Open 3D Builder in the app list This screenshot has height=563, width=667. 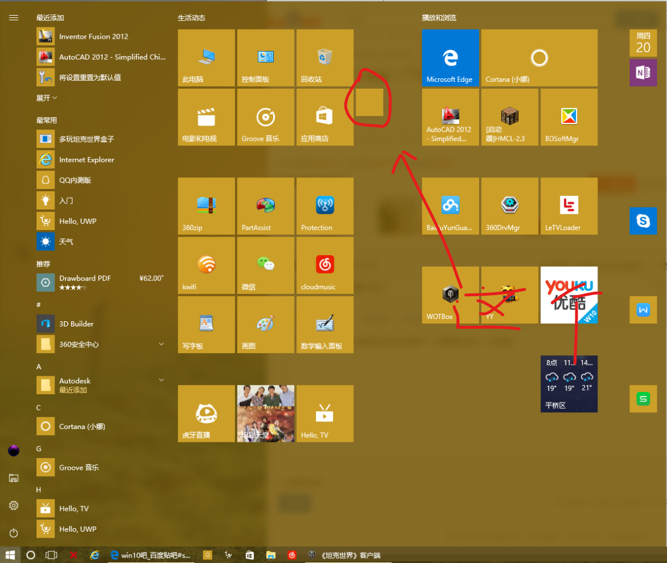(x=101, y=324)
